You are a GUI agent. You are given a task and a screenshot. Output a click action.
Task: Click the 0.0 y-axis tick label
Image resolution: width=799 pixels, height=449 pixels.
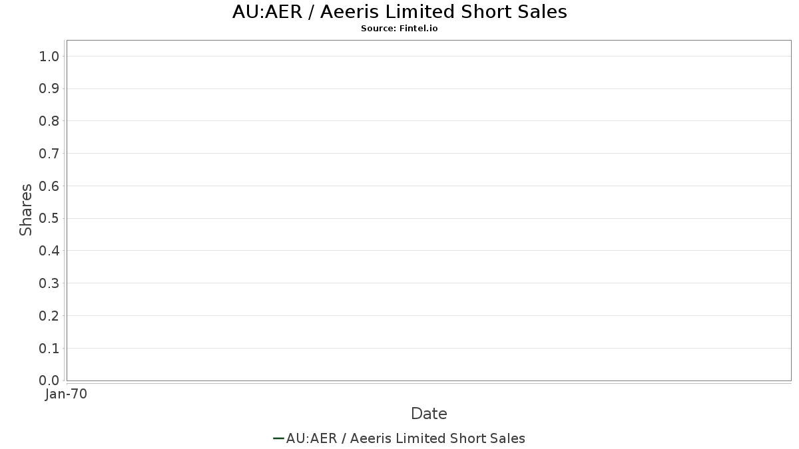[49, 380]
